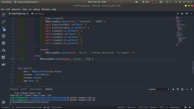Viewport: 194px width, 109px height.
Task: Maximize the panel with the chevron-up icon
Action: [x=187, y=89]
